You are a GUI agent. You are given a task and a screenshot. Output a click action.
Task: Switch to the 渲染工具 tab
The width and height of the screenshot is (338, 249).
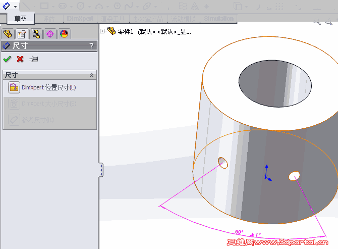coord(113,19)
